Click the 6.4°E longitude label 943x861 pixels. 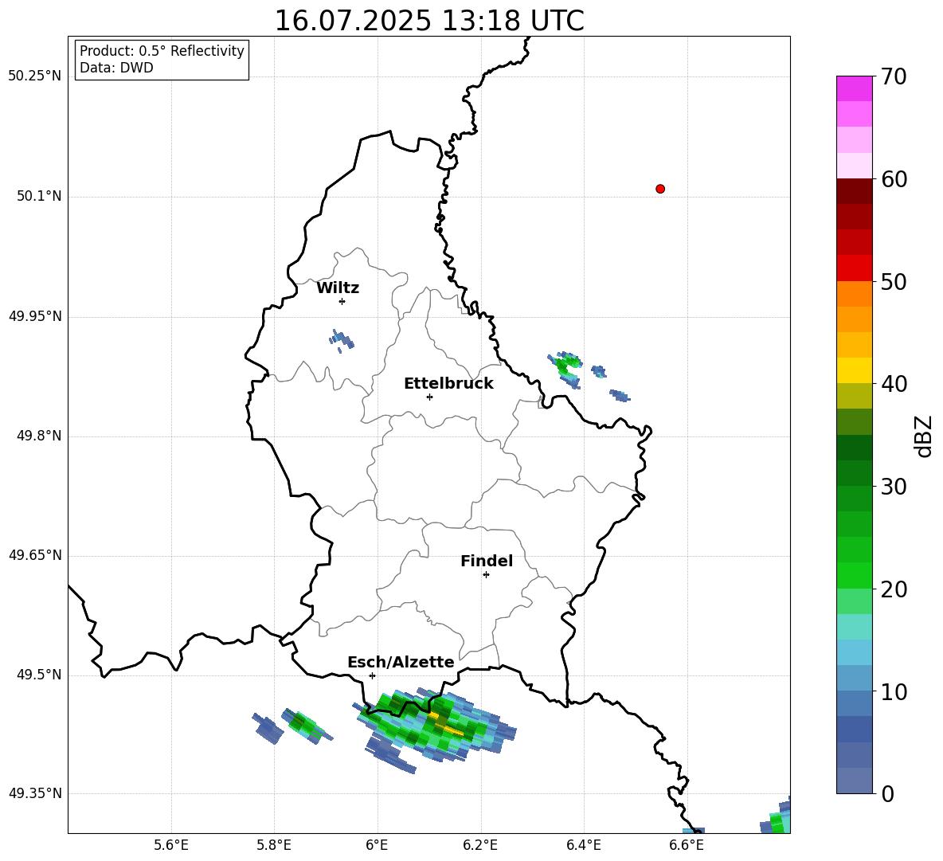(x=583, y=845)
